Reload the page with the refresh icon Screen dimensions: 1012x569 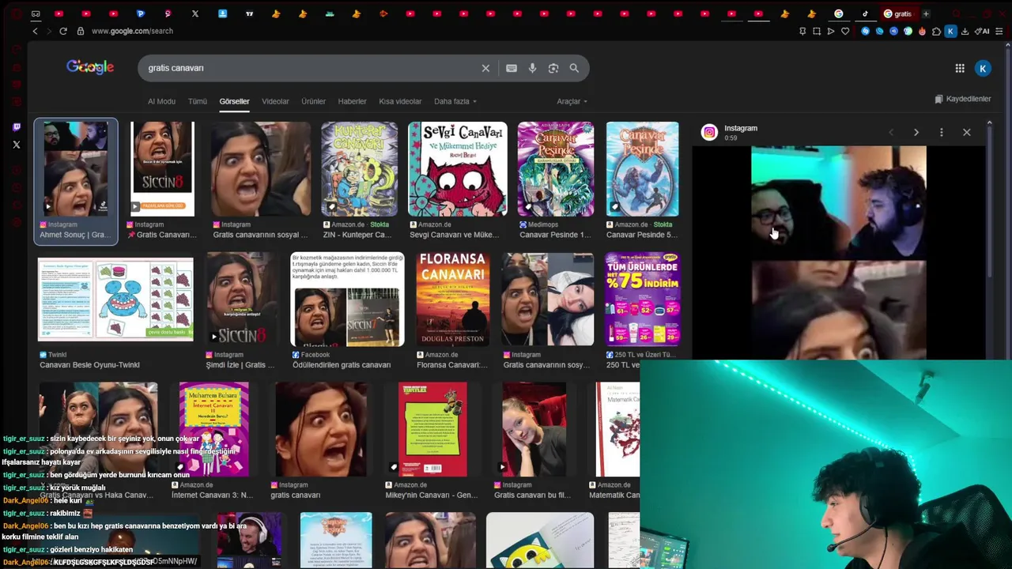tap(62, 31)
